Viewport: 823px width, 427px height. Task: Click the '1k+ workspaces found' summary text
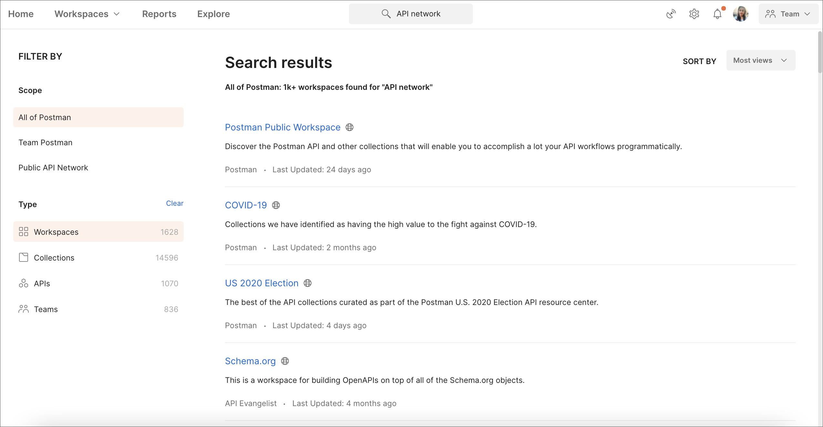329,87
